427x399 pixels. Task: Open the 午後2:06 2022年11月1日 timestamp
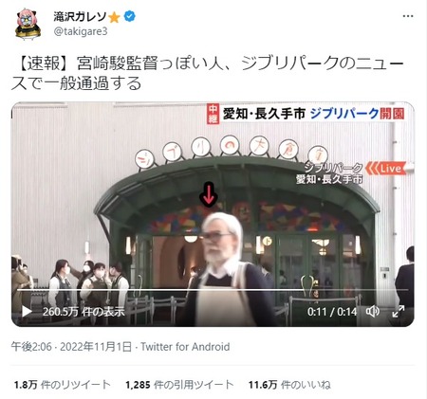coord(71,347)
